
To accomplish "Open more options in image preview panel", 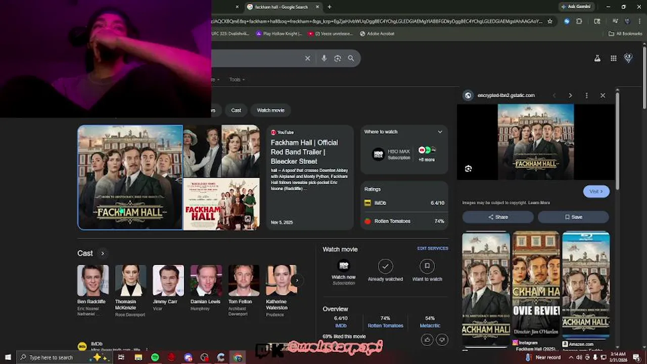I will [586, 95].
